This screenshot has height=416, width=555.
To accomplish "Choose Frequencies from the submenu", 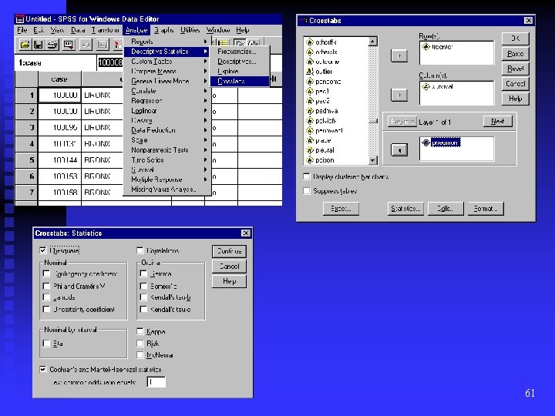I will 240,52.
